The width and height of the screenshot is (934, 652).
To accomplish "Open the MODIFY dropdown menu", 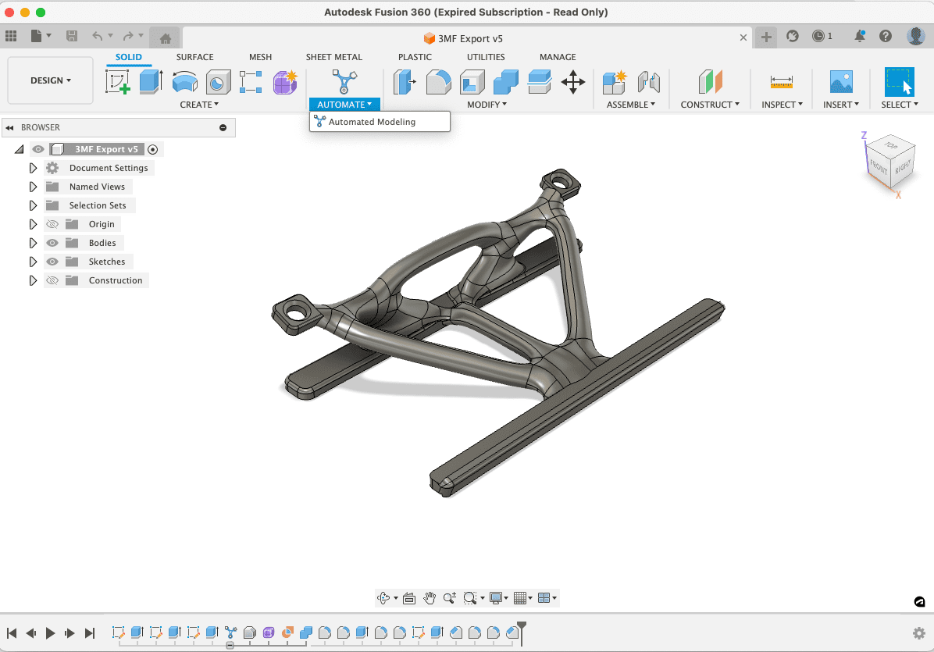I will tap(487, 104).
